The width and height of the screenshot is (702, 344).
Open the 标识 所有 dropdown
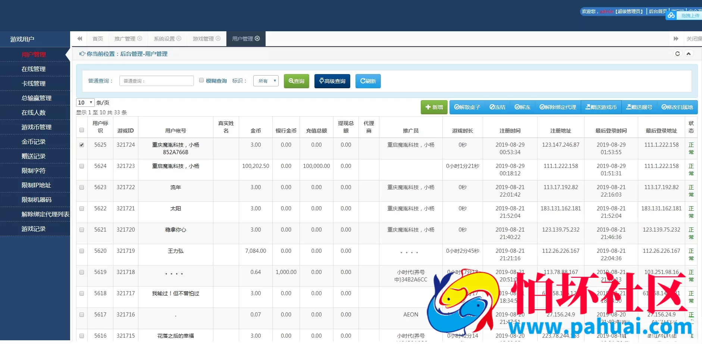[x=266, y=81]
